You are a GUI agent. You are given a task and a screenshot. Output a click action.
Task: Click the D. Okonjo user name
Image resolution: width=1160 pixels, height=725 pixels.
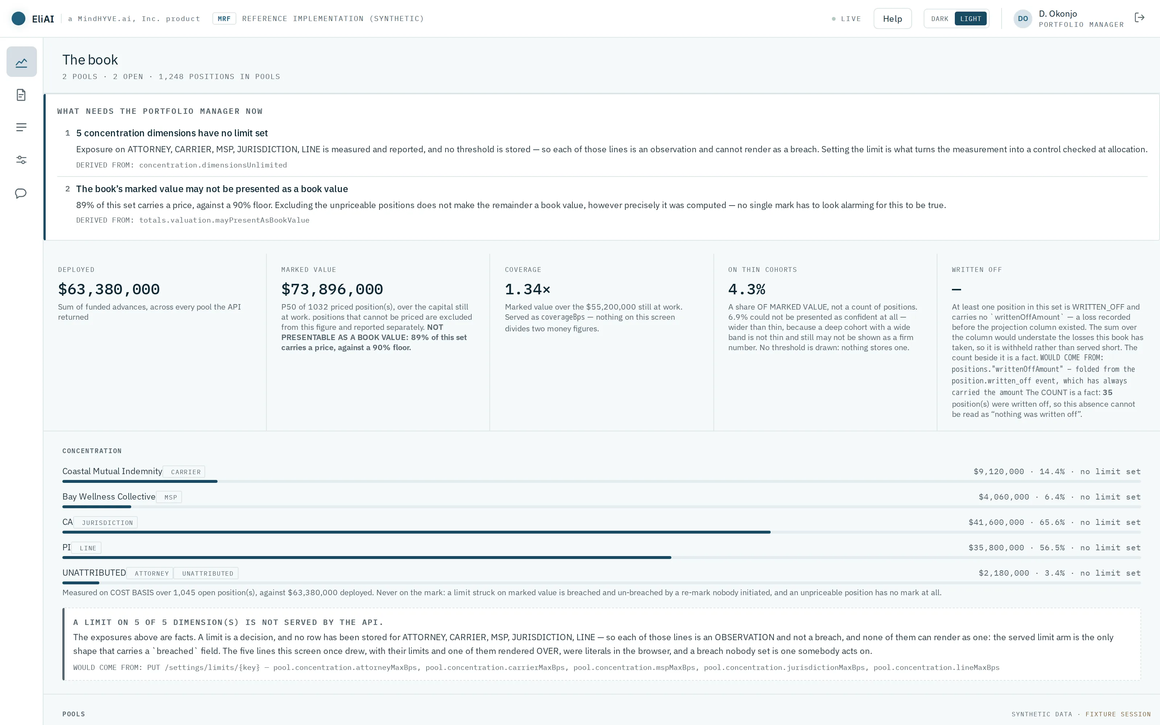point(1058,13)
